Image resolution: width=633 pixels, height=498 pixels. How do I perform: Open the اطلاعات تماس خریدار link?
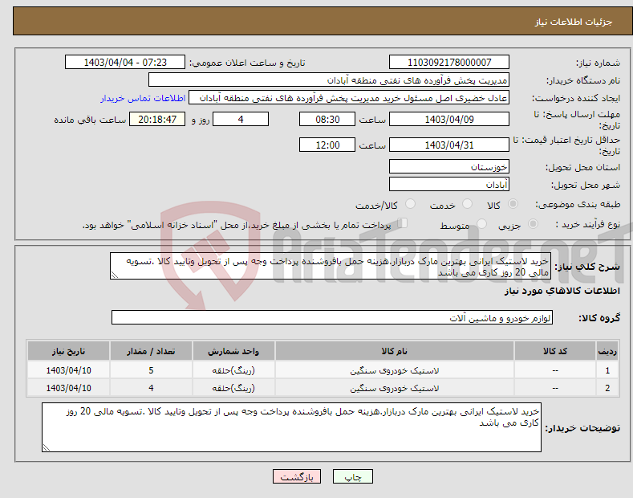click(143, 98)
